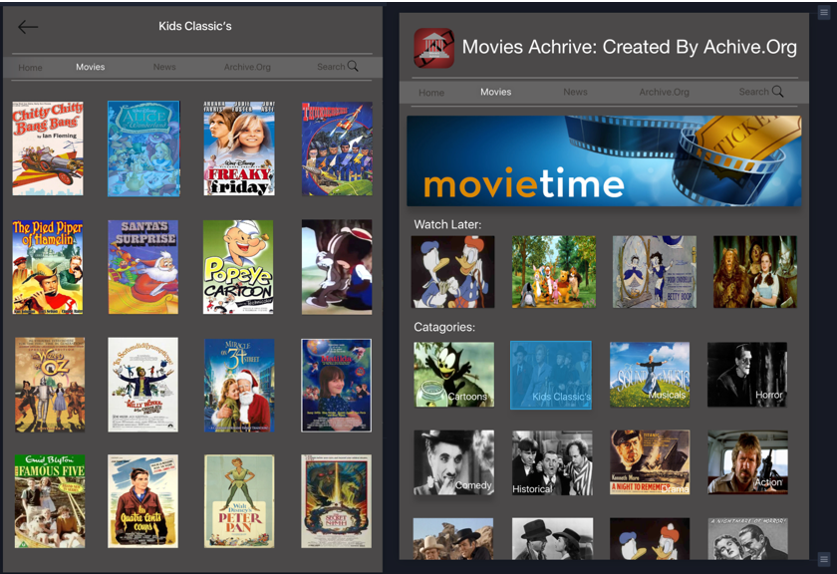This screenshot has height=574, width=837.
Task: Open the bunny cartoon poster beside Popeye
Action: click(337, 267)
